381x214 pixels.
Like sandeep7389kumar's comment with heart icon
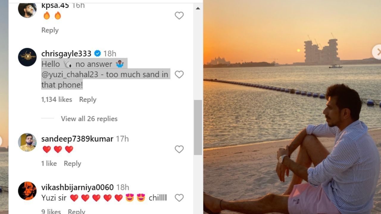pos(179,149)
